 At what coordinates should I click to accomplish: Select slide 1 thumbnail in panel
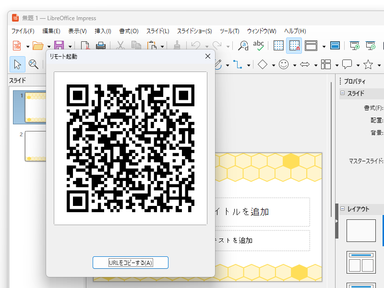tap(35, 107)
